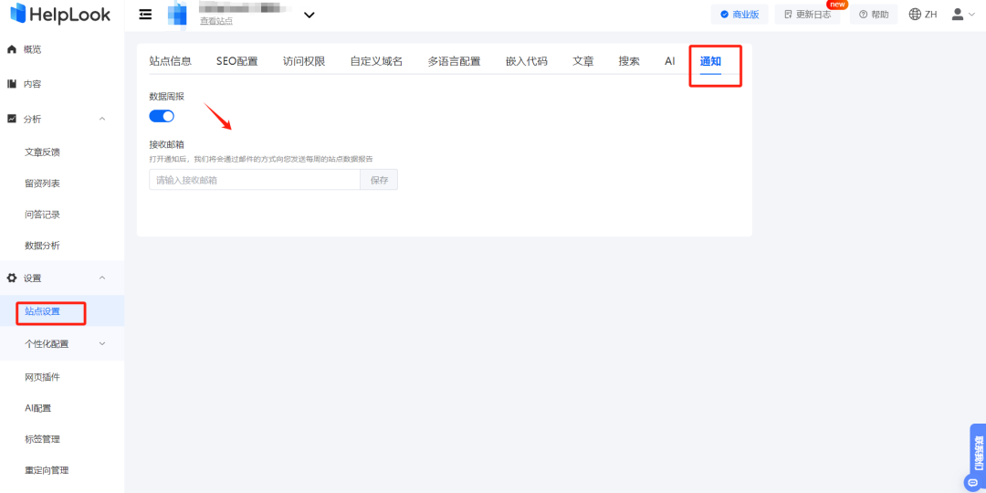Click the 商业版 plan button
986x493 pixels.
pyautogui.click(x=739, y=15)
